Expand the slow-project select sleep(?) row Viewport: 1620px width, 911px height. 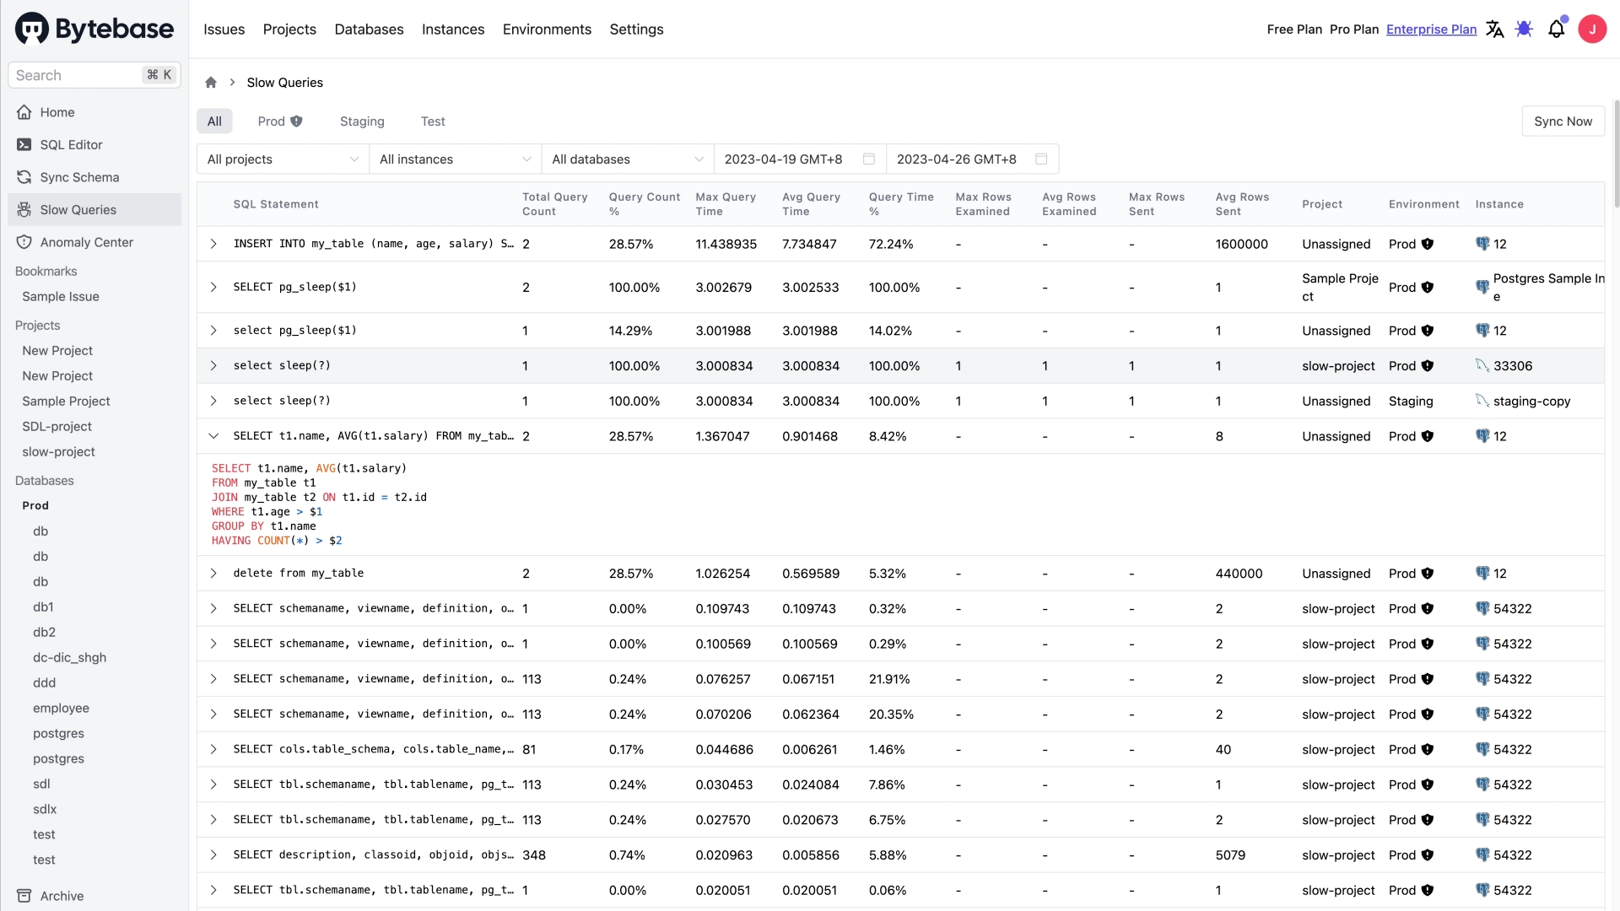coord(213,365)
